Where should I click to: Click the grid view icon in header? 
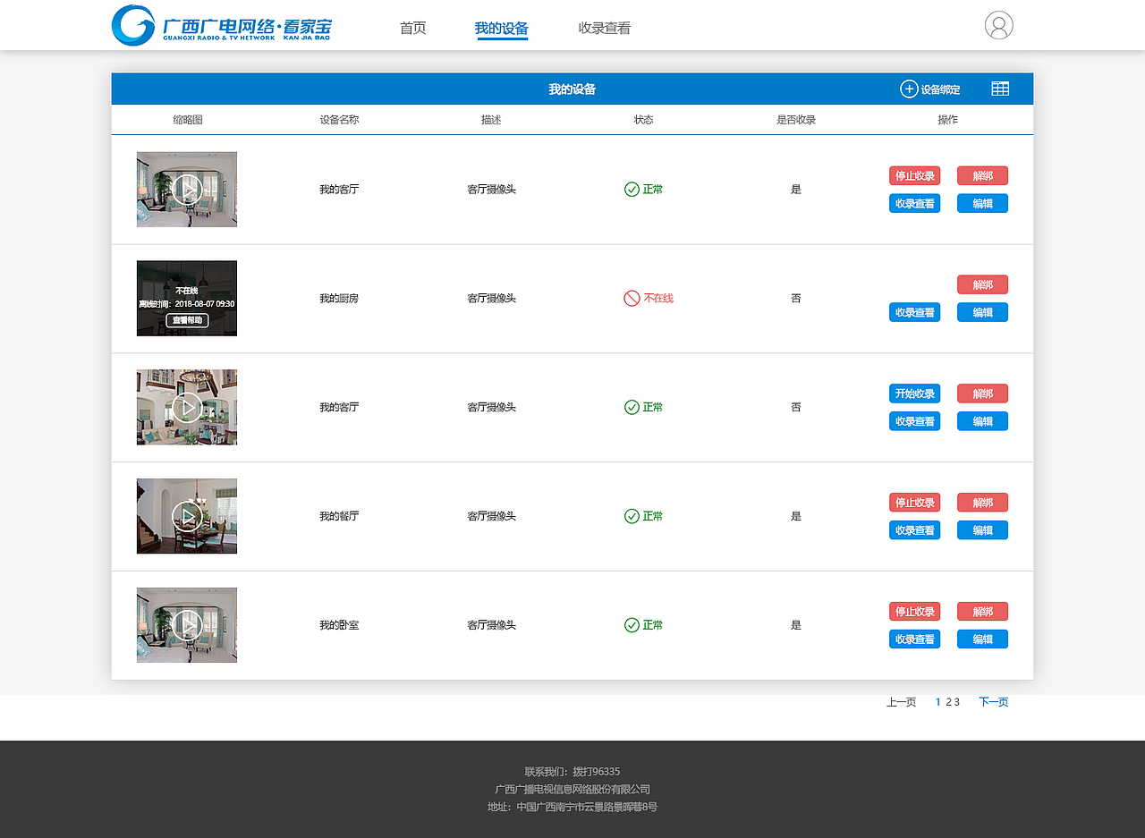tap(999, 88)
